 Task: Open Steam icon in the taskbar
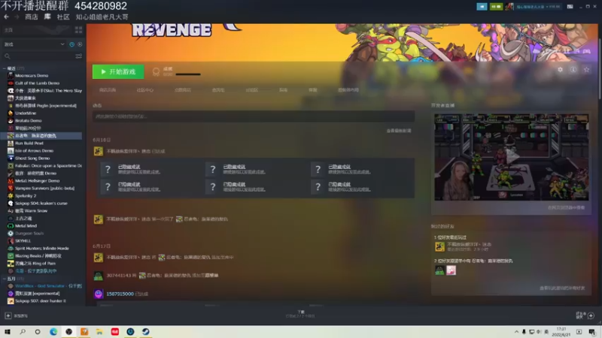145,332
